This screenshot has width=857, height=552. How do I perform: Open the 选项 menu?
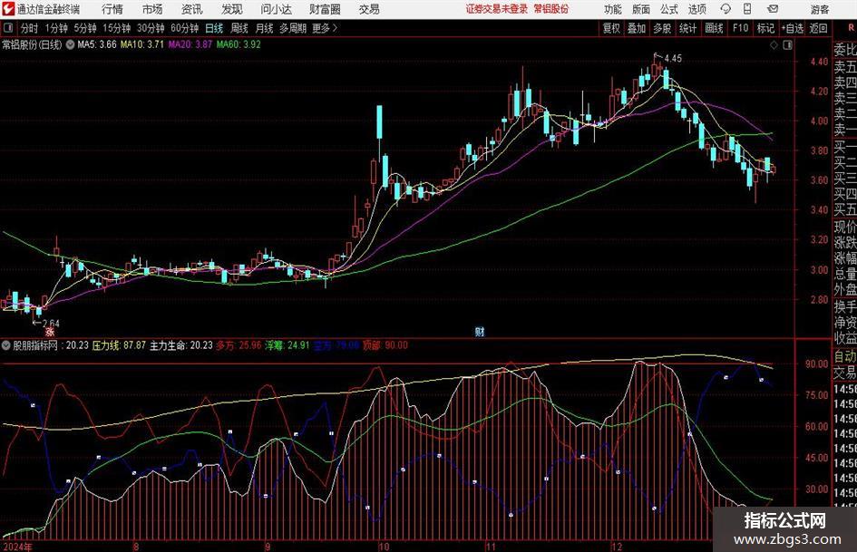tap(696, 9)
